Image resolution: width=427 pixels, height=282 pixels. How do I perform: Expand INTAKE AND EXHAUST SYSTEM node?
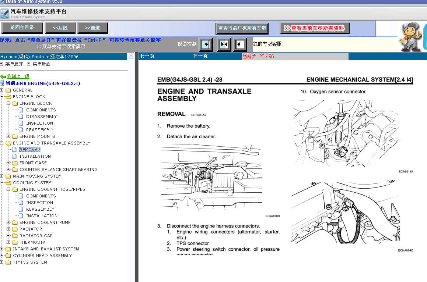1,249
